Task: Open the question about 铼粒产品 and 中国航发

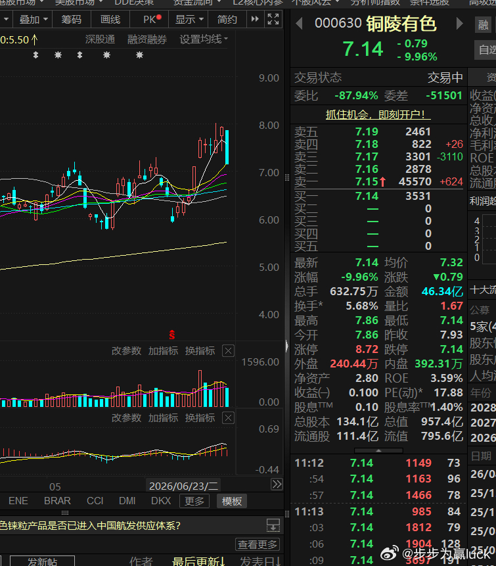Action: click(x=90, y=526)
